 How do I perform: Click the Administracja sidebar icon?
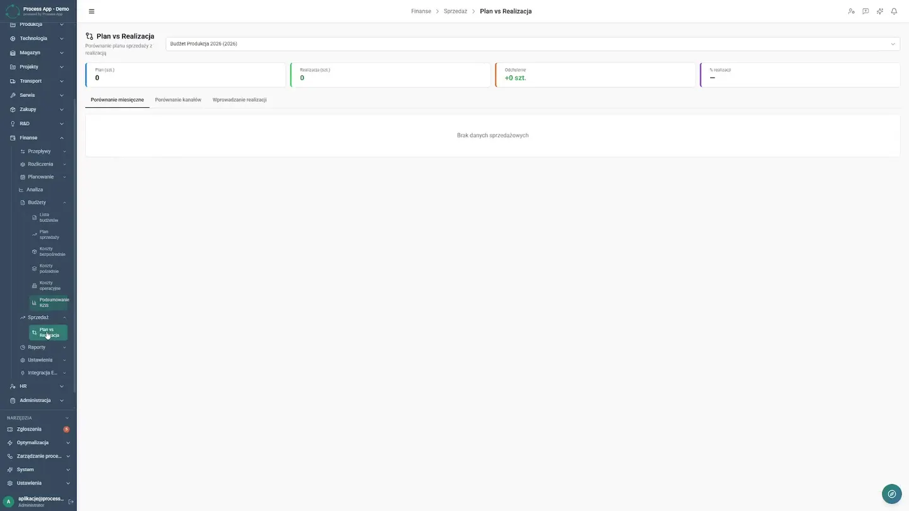[13, 401]
